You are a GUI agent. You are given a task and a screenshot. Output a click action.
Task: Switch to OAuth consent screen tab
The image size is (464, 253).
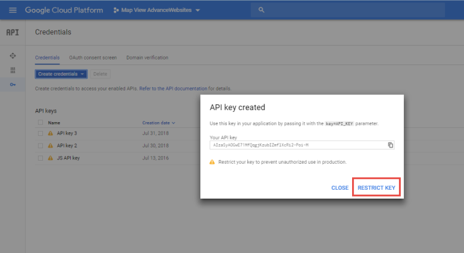click(94, 58)
